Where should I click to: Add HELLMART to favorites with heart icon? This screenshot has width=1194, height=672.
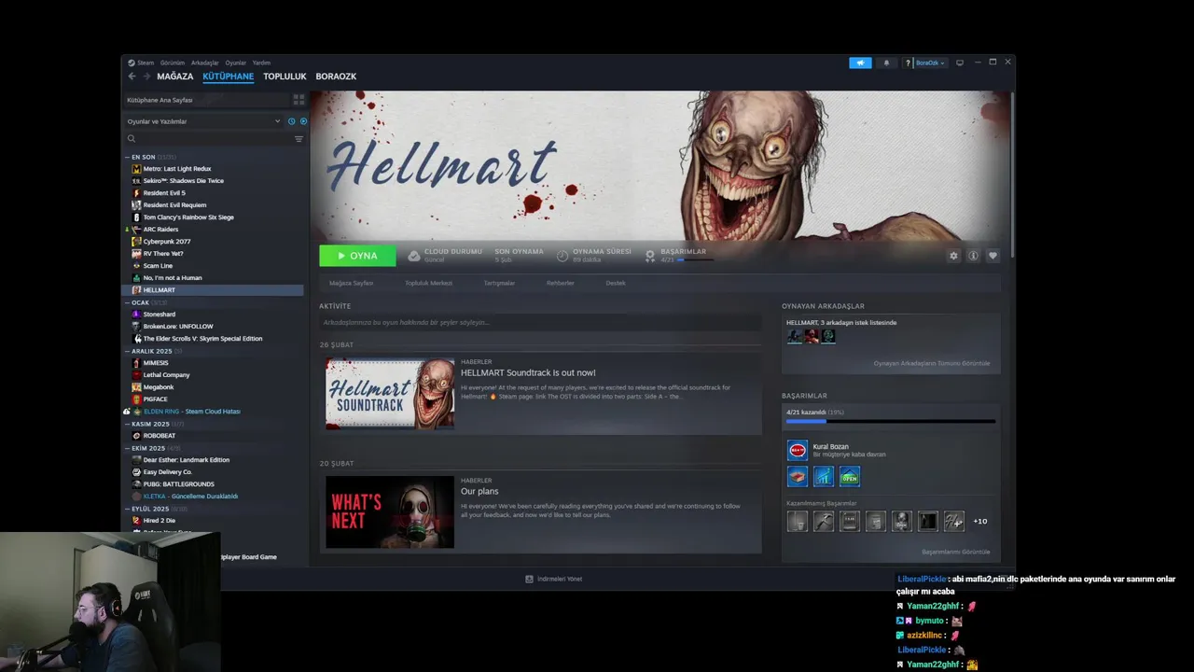993,256
